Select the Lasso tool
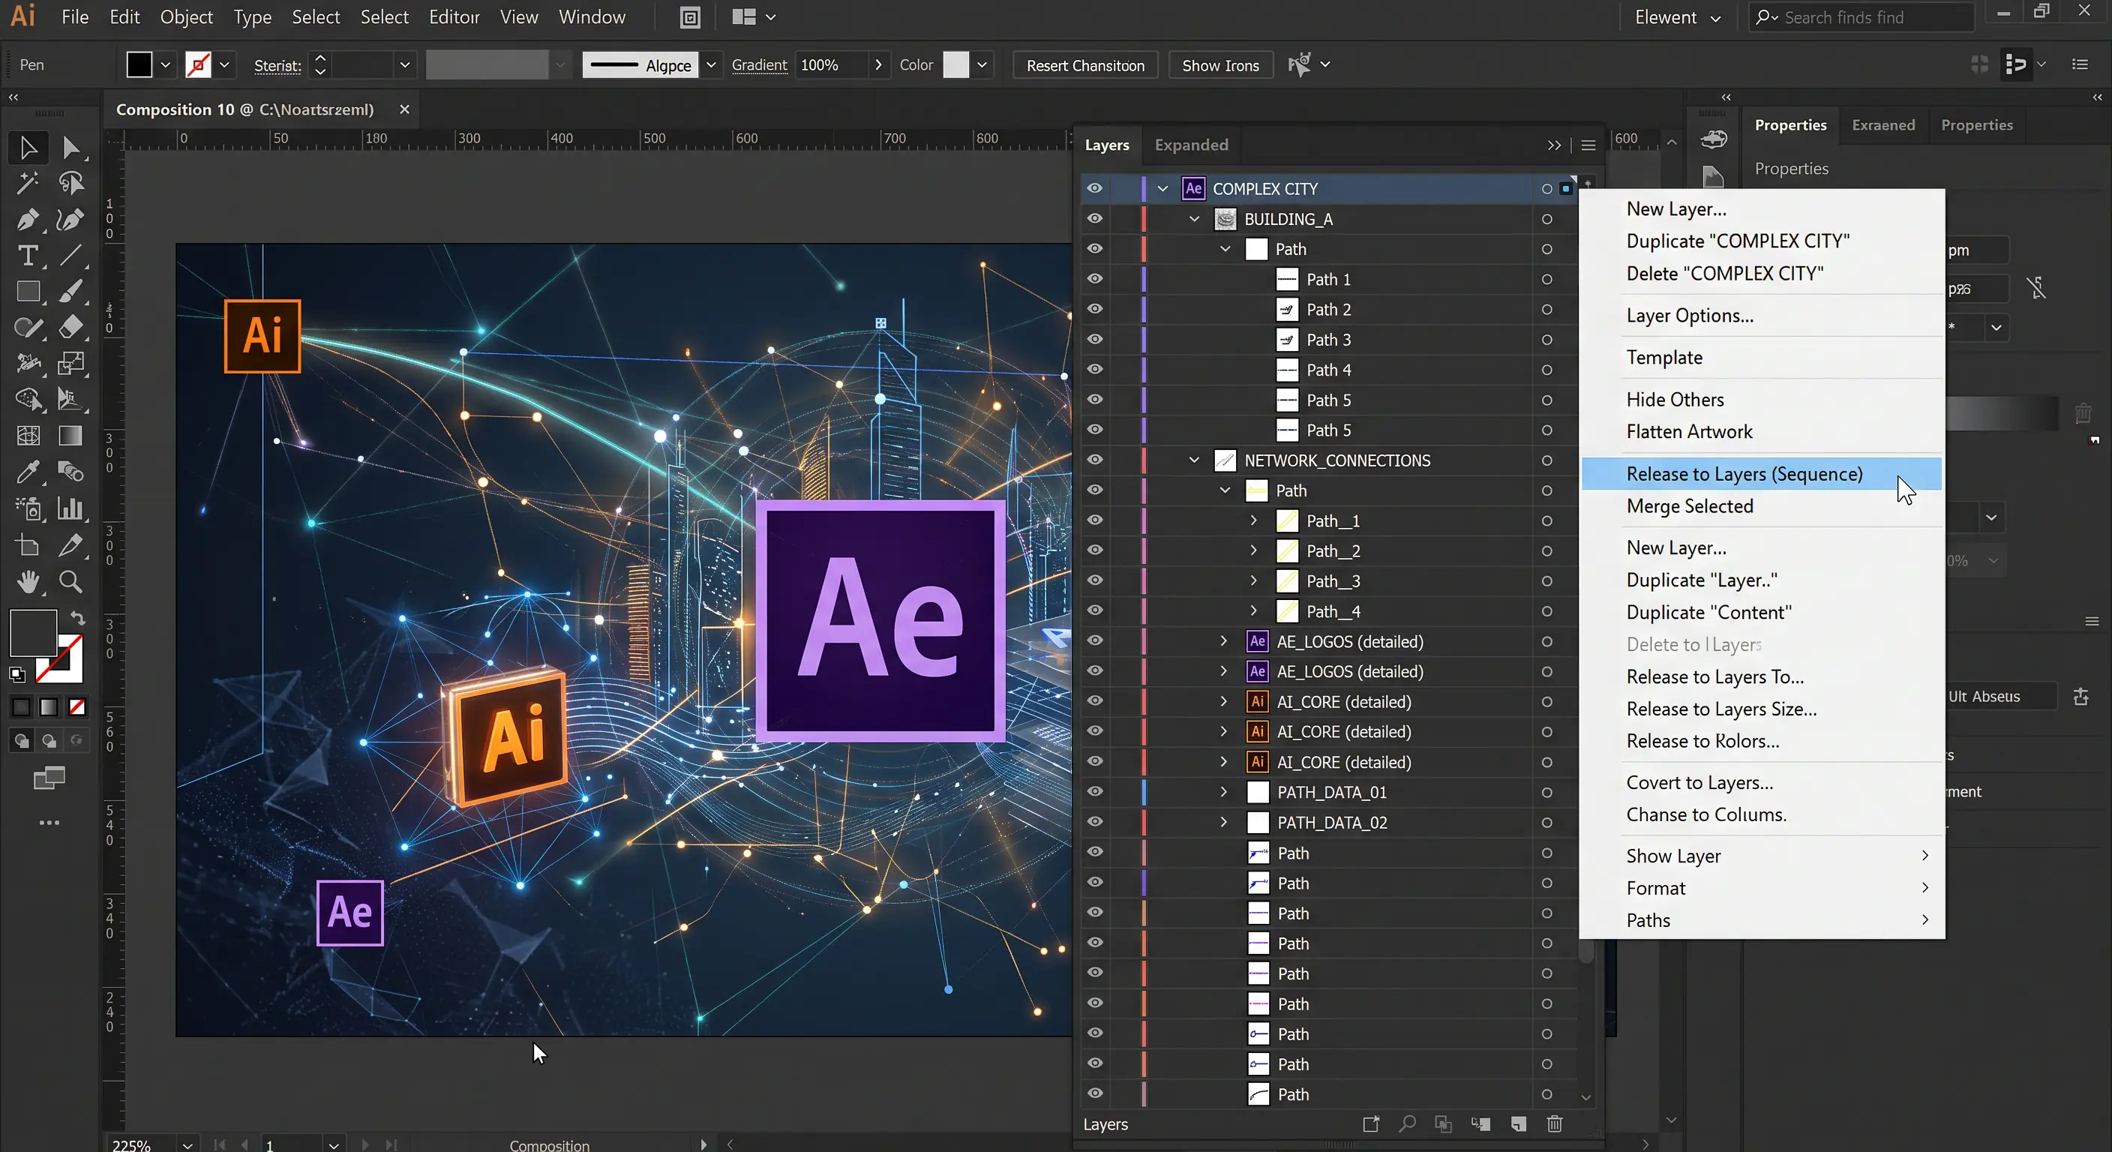 (70, 183)
